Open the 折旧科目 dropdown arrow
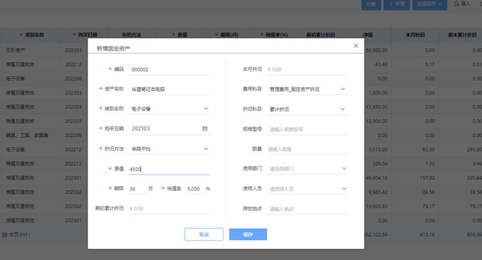Viewport: 482px width, 260px height. pyautogui.click(x=343, y=109)
